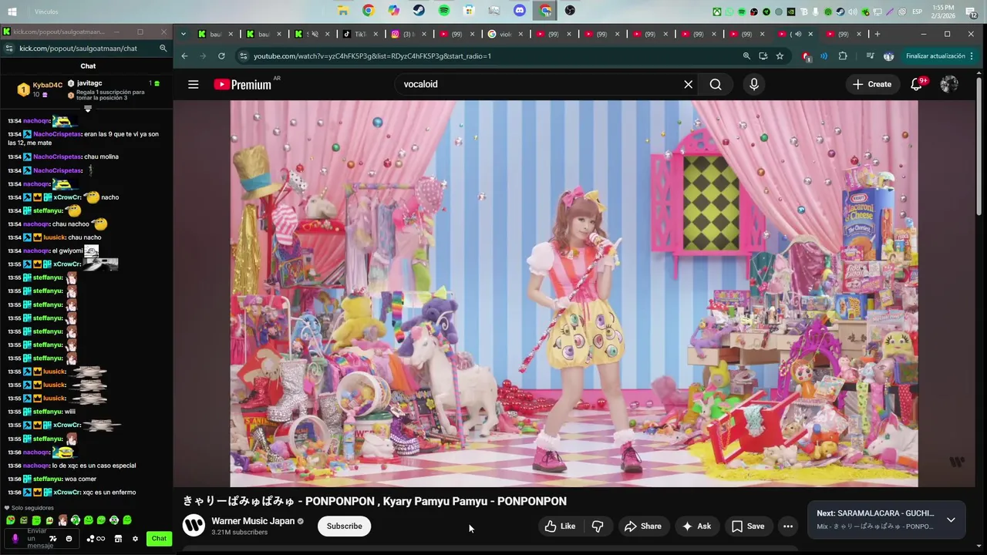The width and height of the screenshot is (987, 555).
Task: Open Chrome tab search dropdown arrow
Action: (x=183, y=34)
